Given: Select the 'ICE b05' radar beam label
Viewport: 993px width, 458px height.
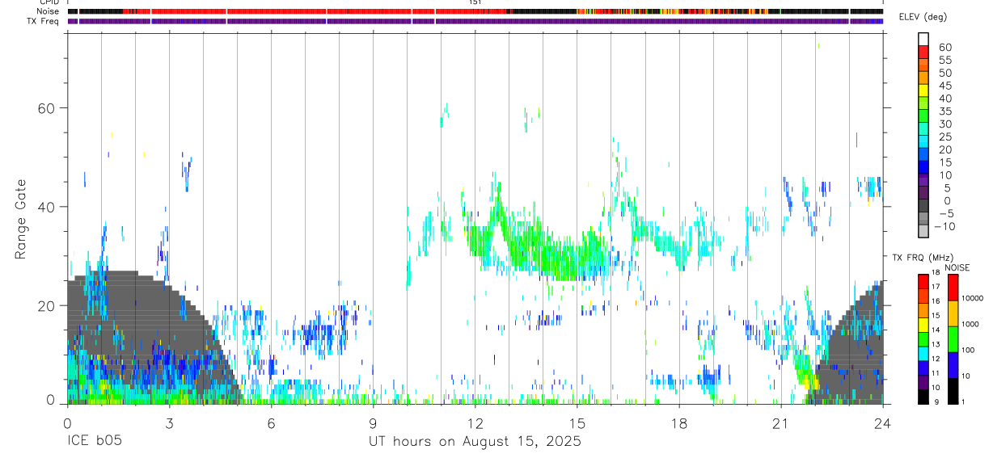Looking at the screenshot, I should pyautogui.click(x=93, y=442).
